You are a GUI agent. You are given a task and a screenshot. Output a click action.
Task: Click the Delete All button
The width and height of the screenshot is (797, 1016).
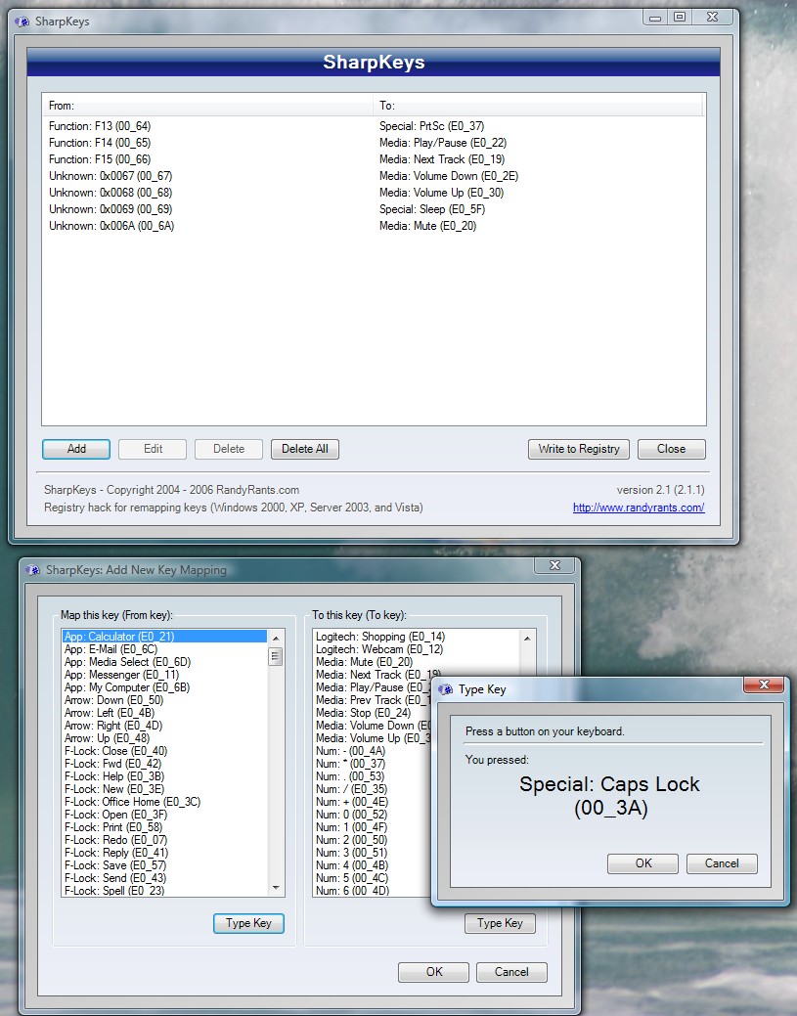click(x=304, y=449)
